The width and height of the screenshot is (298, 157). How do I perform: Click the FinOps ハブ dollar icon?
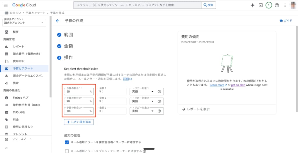point(6,98)
